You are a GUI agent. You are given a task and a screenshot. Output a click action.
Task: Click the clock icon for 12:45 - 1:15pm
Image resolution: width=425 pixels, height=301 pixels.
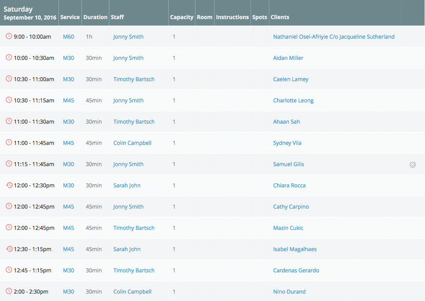click(9, 270)
